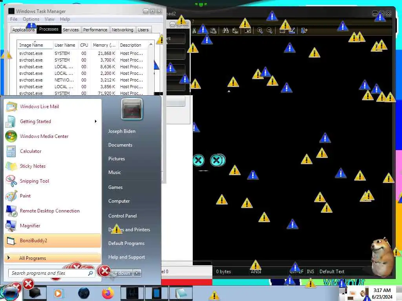This screenshot has height=301, width=402.
Task: Click the Zoom In magnifier icon
Action: coord(260,31)
